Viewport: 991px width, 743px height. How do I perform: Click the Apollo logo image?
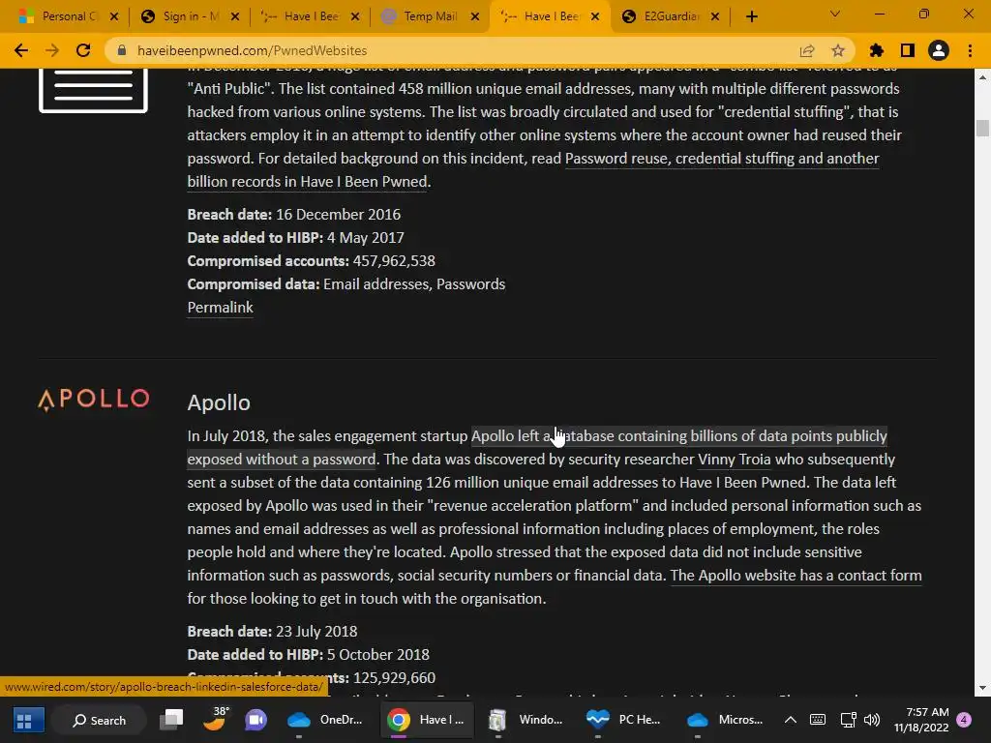click(x=94, y=400)
